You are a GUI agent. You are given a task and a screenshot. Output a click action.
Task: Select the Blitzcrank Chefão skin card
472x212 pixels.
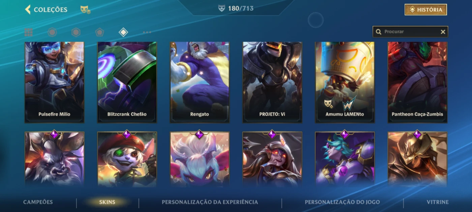click(x=127, y=82)
